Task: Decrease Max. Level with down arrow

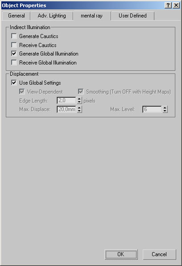Action: coord(165,111)
